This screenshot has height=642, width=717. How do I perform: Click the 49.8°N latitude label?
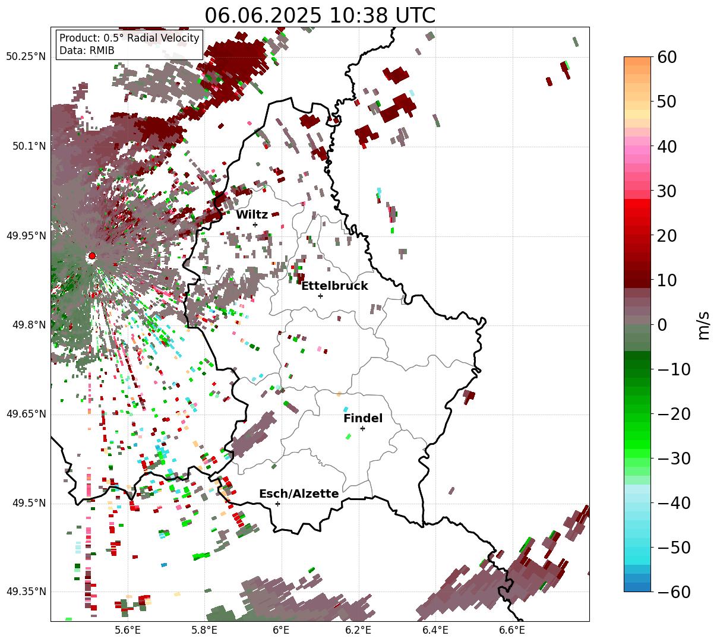tap(29, 325)
